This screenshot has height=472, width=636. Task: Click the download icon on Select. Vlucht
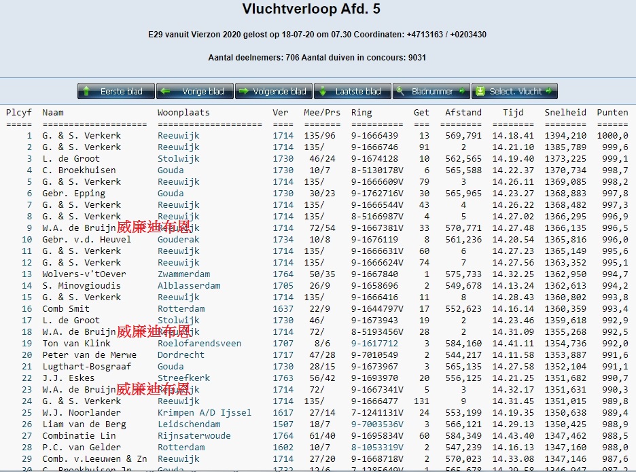pos(480,91)
